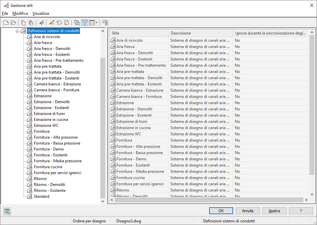Collapse Definizioni sistemi di condotti tree node
This screenshot has height=225, width=317.
pyautogui.click(x=17, y=31)
